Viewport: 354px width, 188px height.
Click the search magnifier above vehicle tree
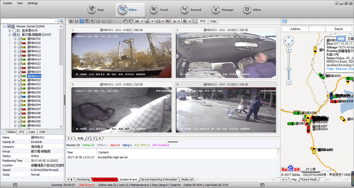[61, 21]
